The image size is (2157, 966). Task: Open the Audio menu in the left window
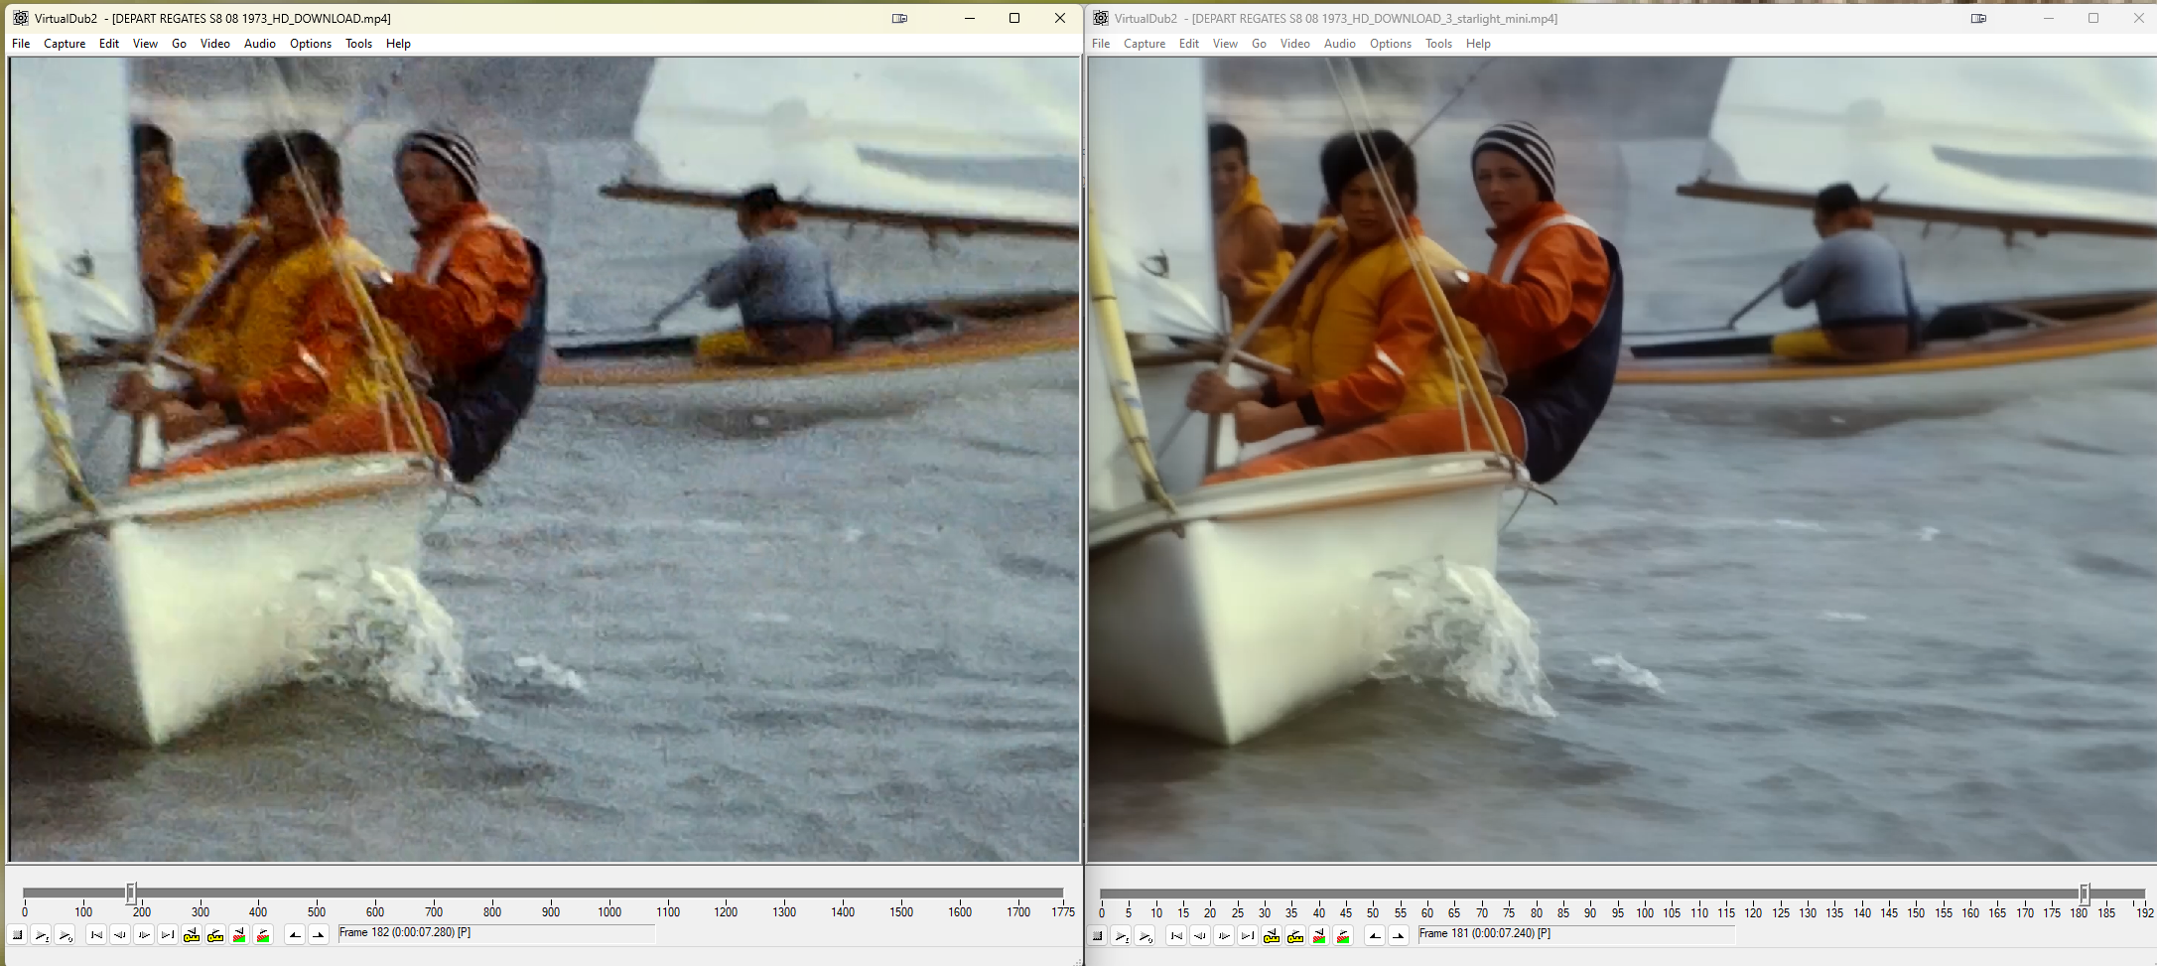coord(260,44)
